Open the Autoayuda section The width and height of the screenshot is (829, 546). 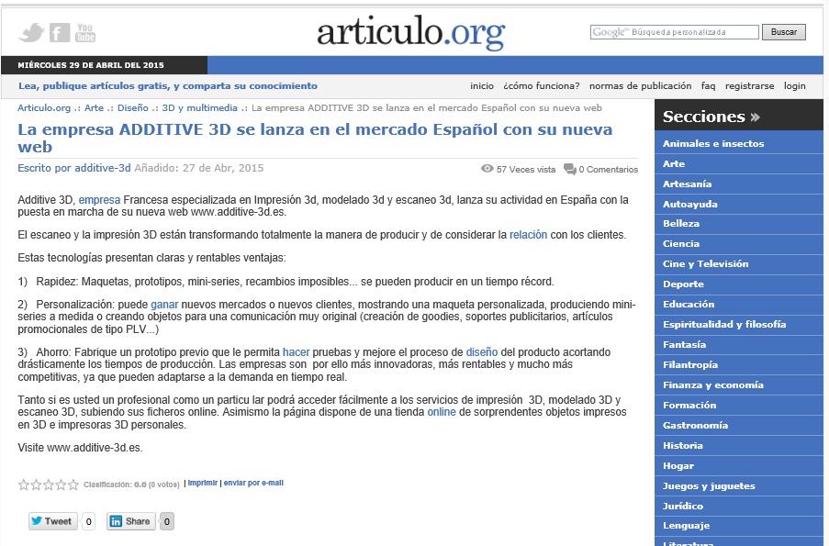point(739,204)
